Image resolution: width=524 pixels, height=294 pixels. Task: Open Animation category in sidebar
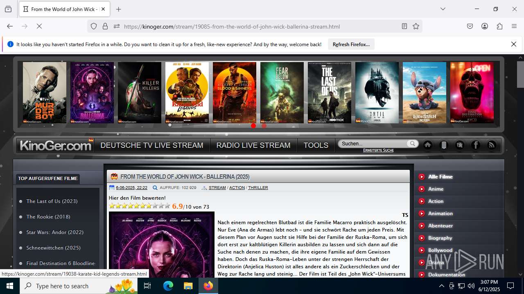(440, 214)
